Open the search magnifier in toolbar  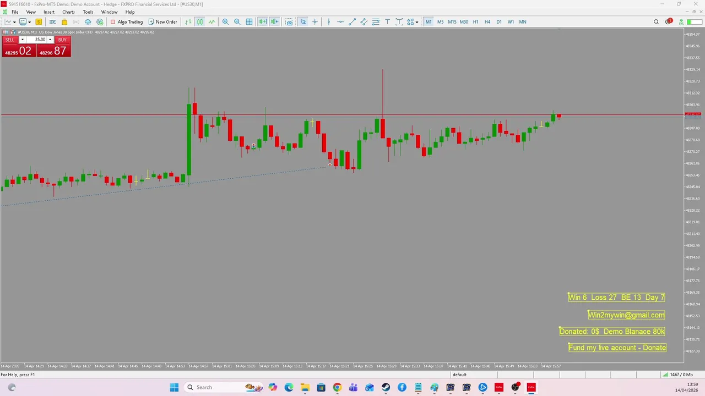[656, 22]
